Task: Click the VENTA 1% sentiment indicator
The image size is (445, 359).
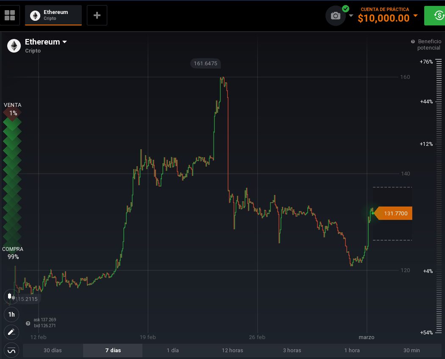Action: [x=12, y=109]
